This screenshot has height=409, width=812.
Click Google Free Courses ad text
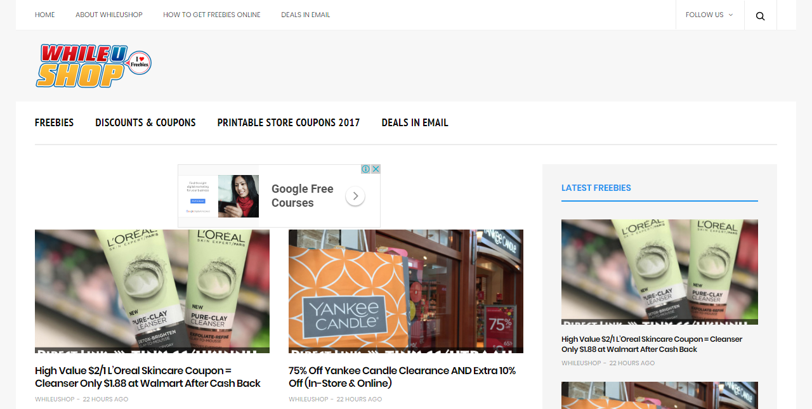(302, 196)
